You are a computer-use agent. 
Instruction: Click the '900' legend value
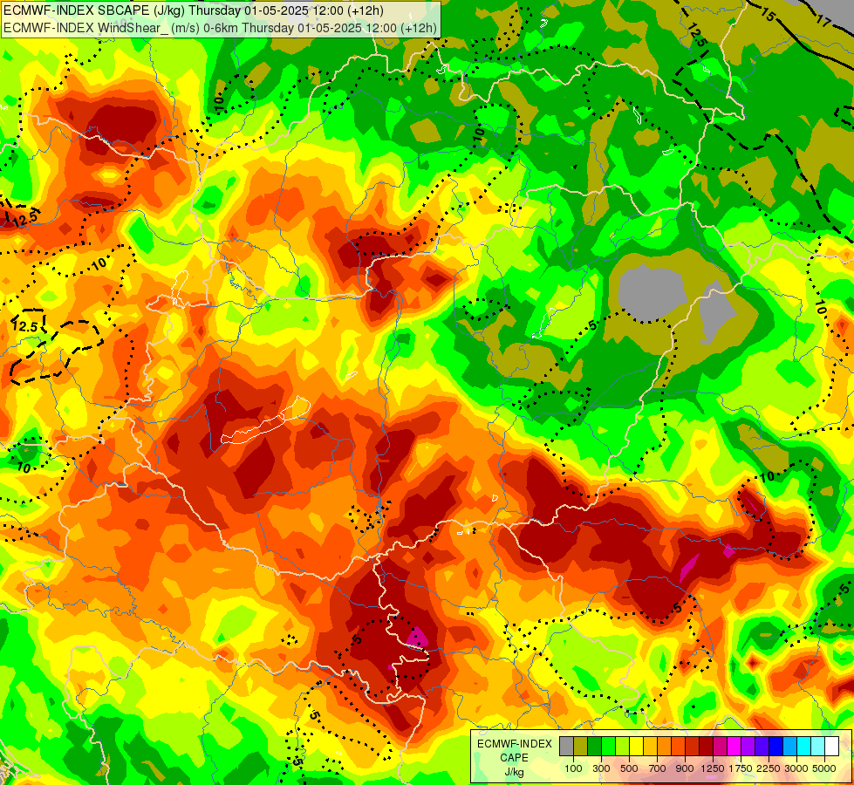tap(685, 768)
